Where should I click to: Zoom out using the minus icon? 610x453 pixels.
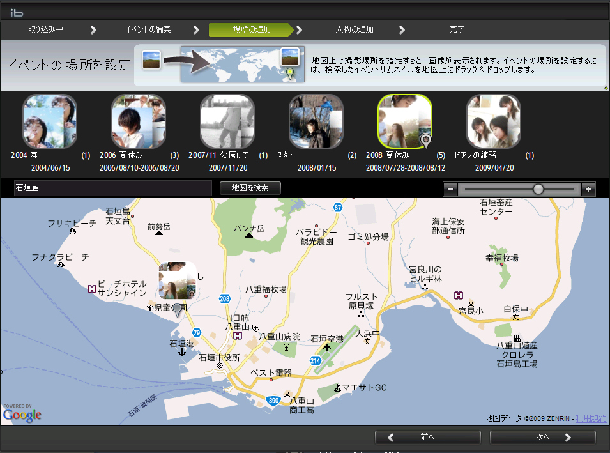(451, 189)
